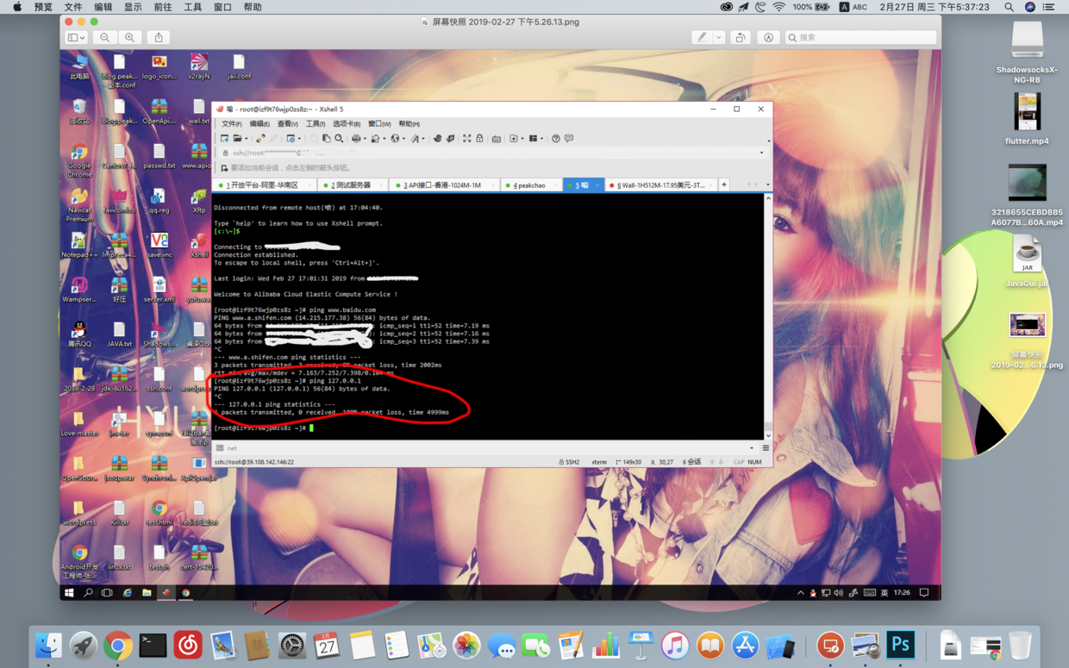Select flutter.mp4 file on desktop
The height and width of the screenshot is (668, 1069).
point(1027,118)
